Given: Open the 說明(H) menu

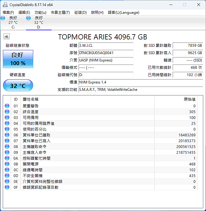Looking at the screenshot, I should (97, 13).
